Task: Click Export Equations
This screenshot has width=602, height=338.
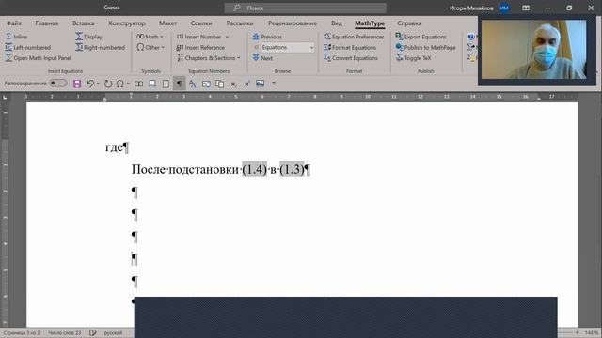Action: click(420, 37)
